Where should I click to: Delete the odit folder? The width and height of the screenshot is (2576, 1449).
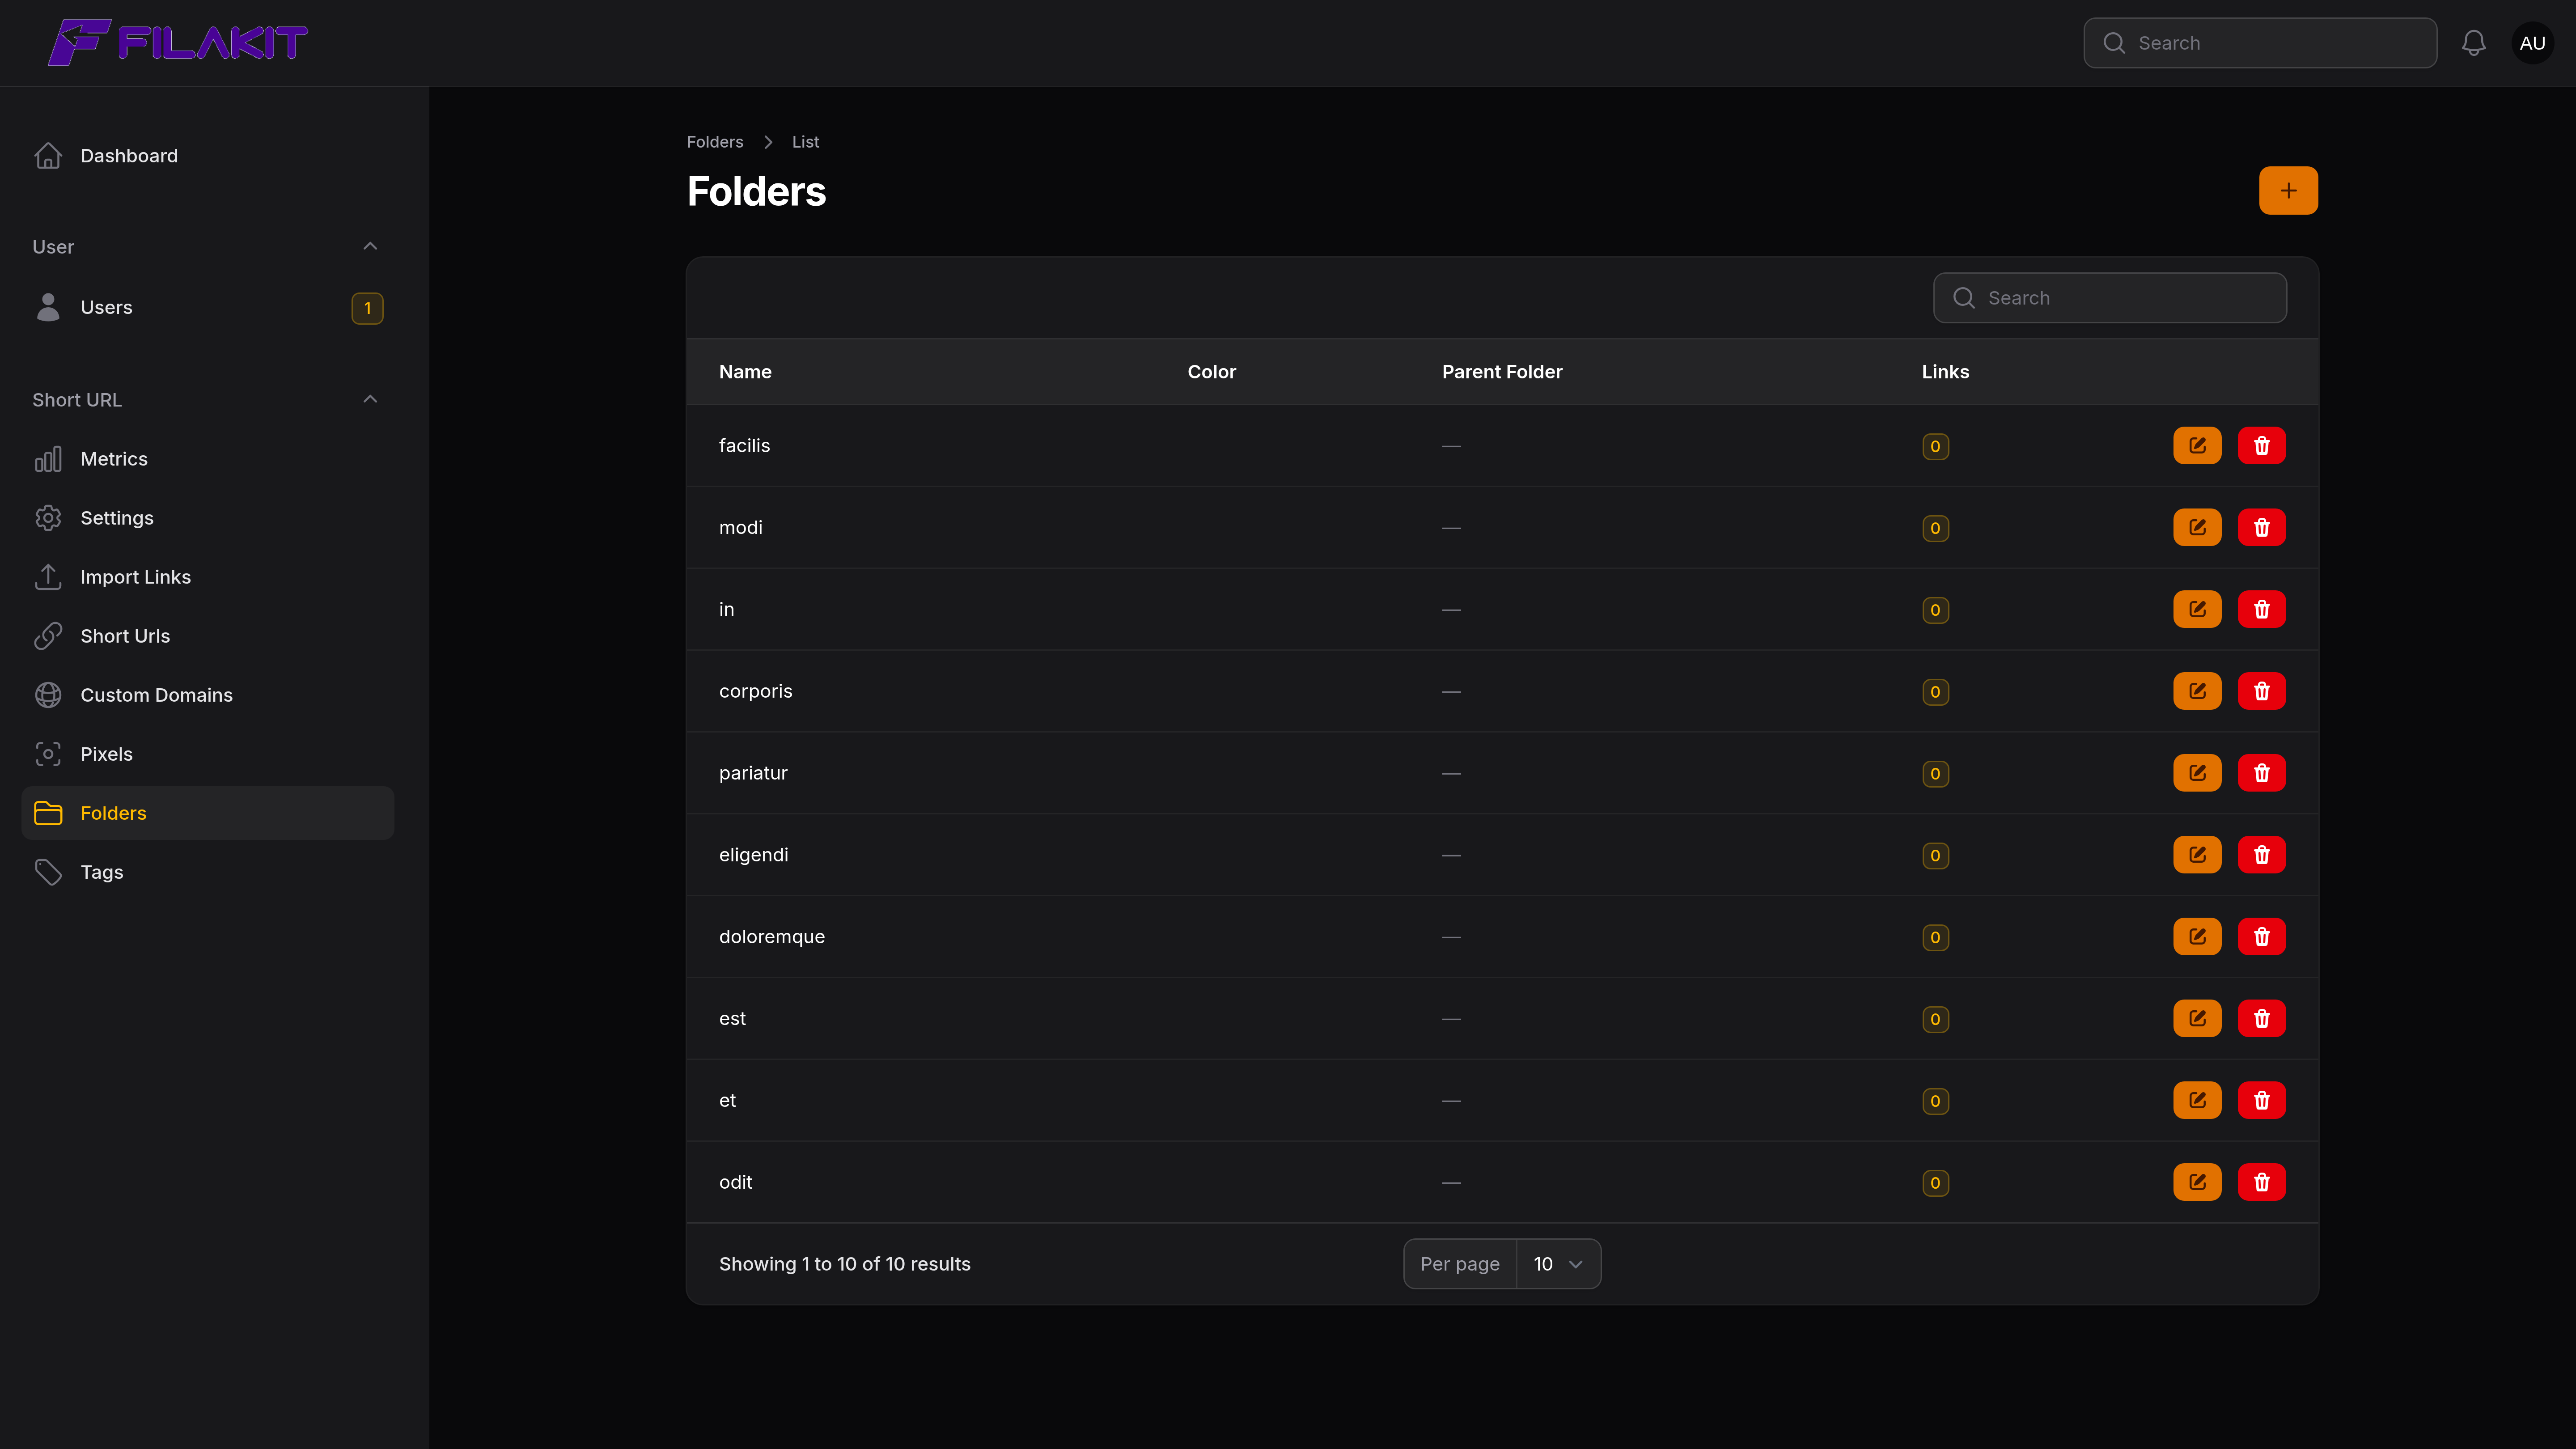(x=2261, y=1183)
